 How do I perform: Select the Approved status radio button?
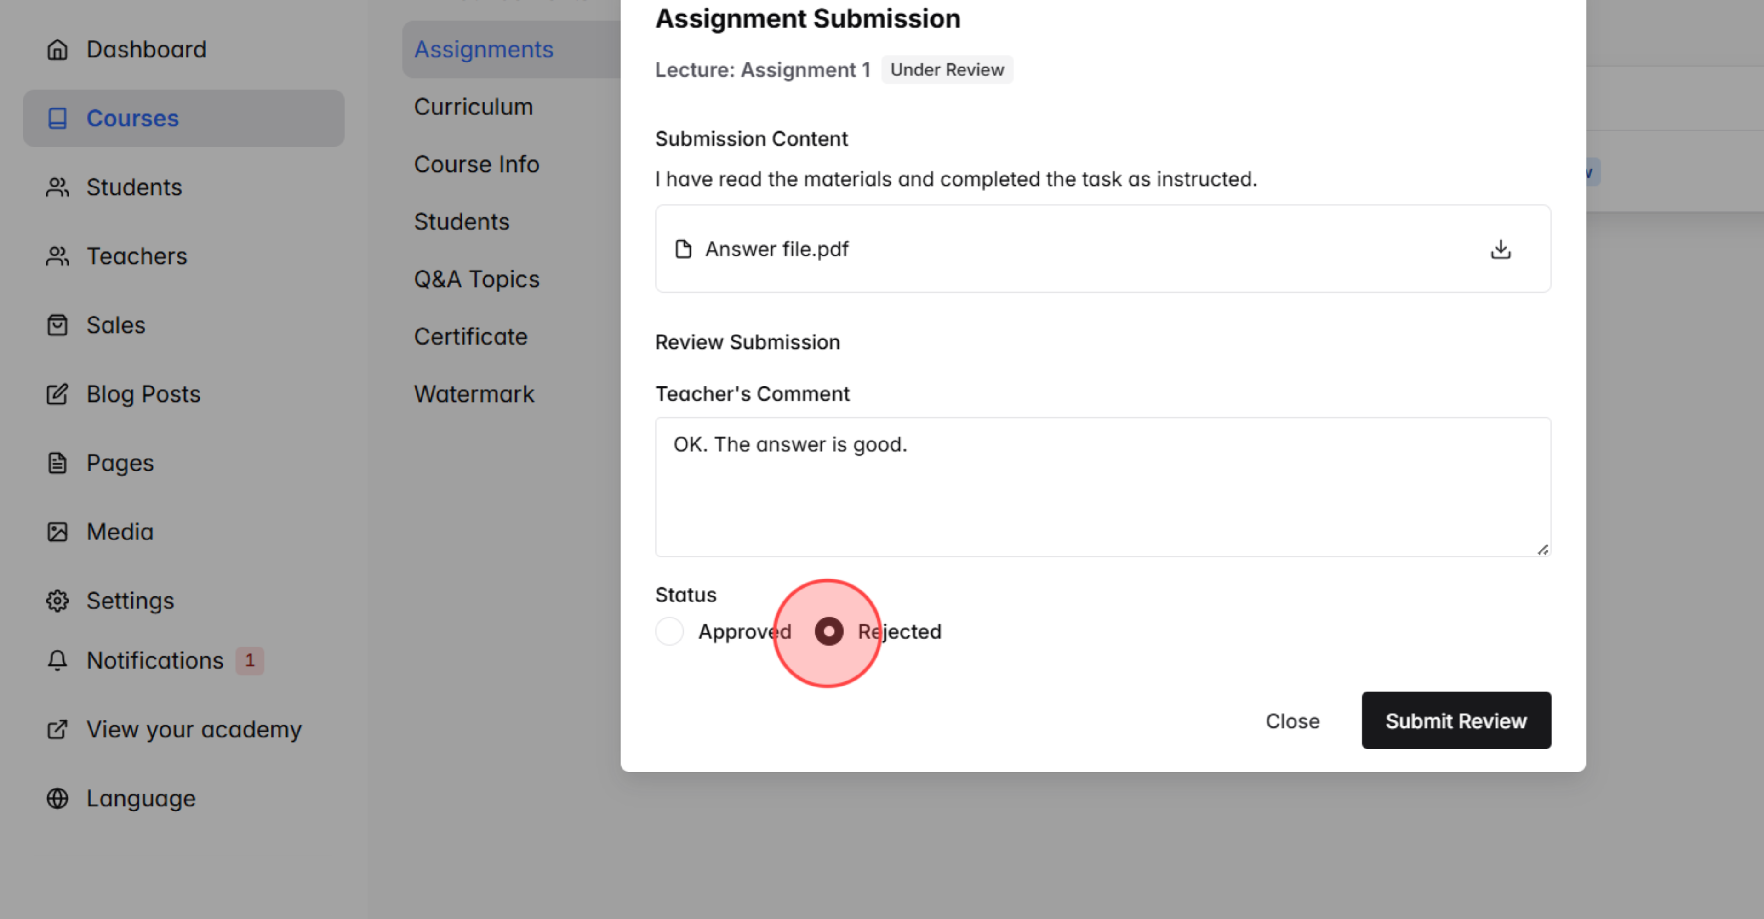(669, 631)
